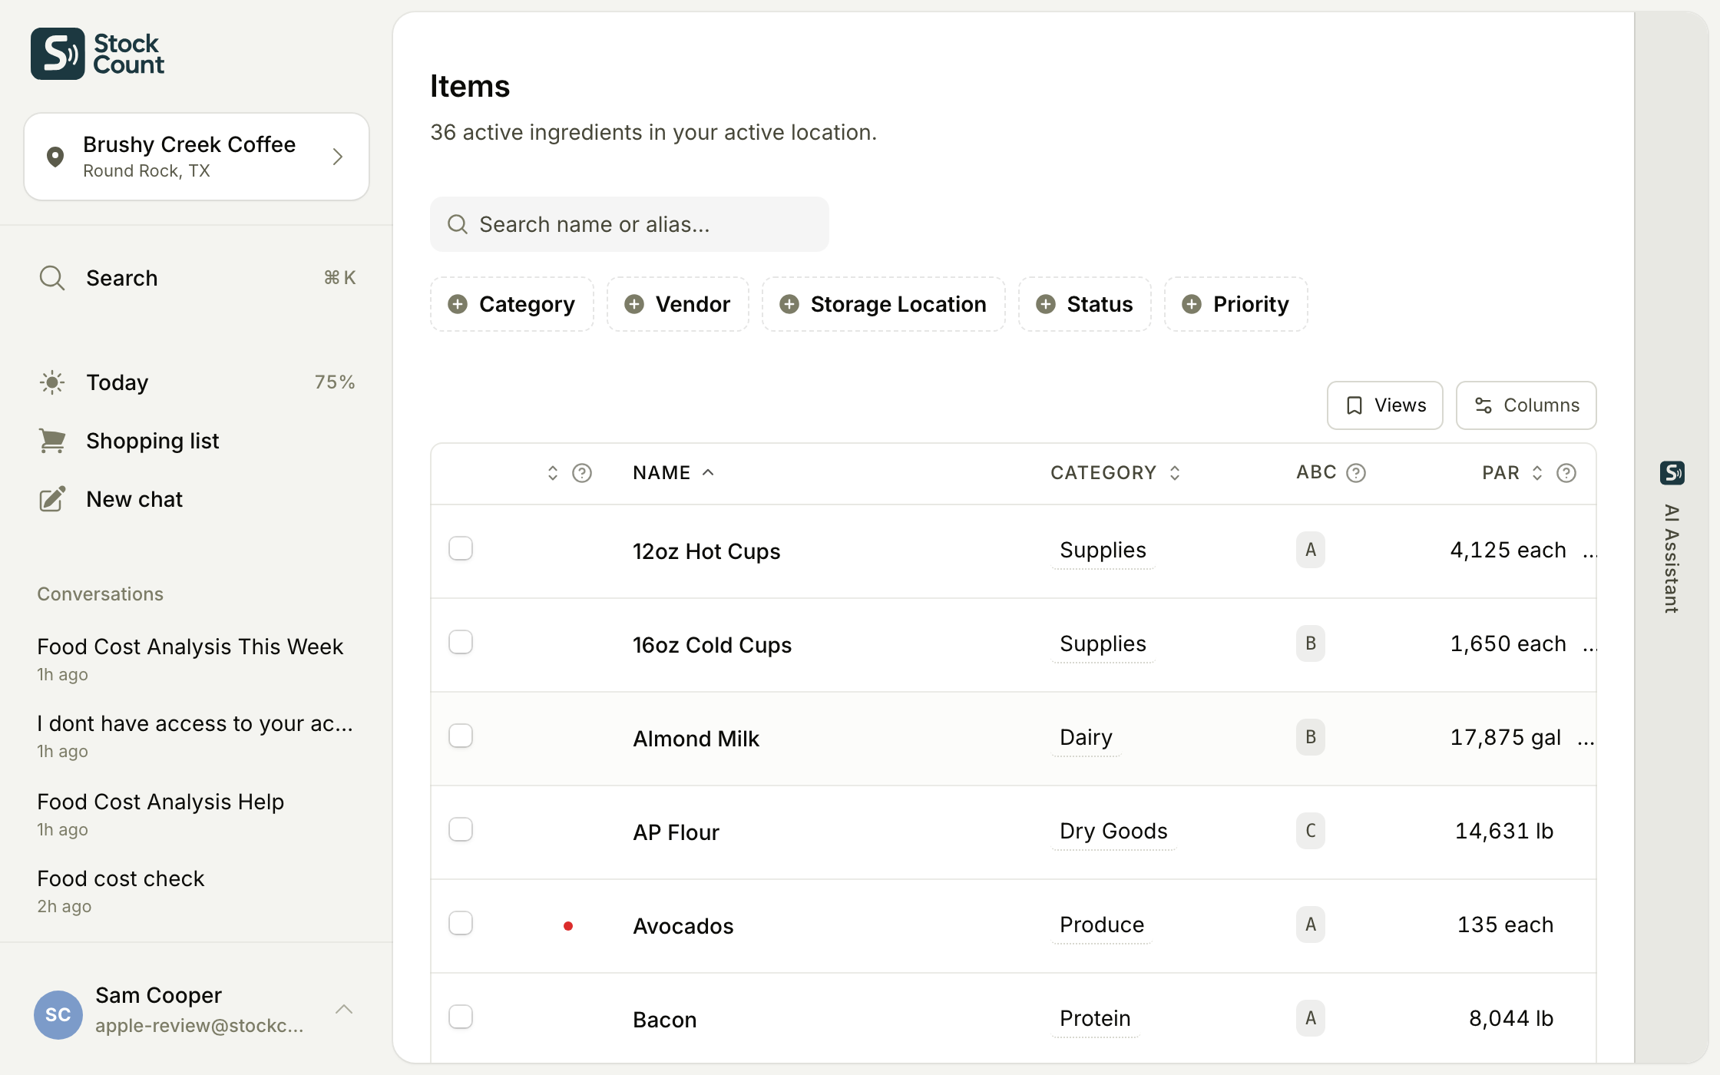Expand the Sam Cooper account menu chevron
The width and height of the screenshot is (1720, 1075).
(x=344, y=1009)
